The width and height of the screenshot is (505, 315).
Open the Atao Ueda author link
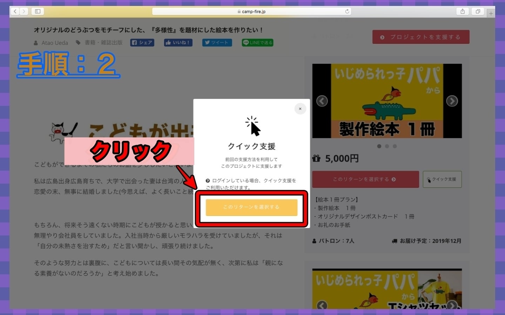[55, 43]
